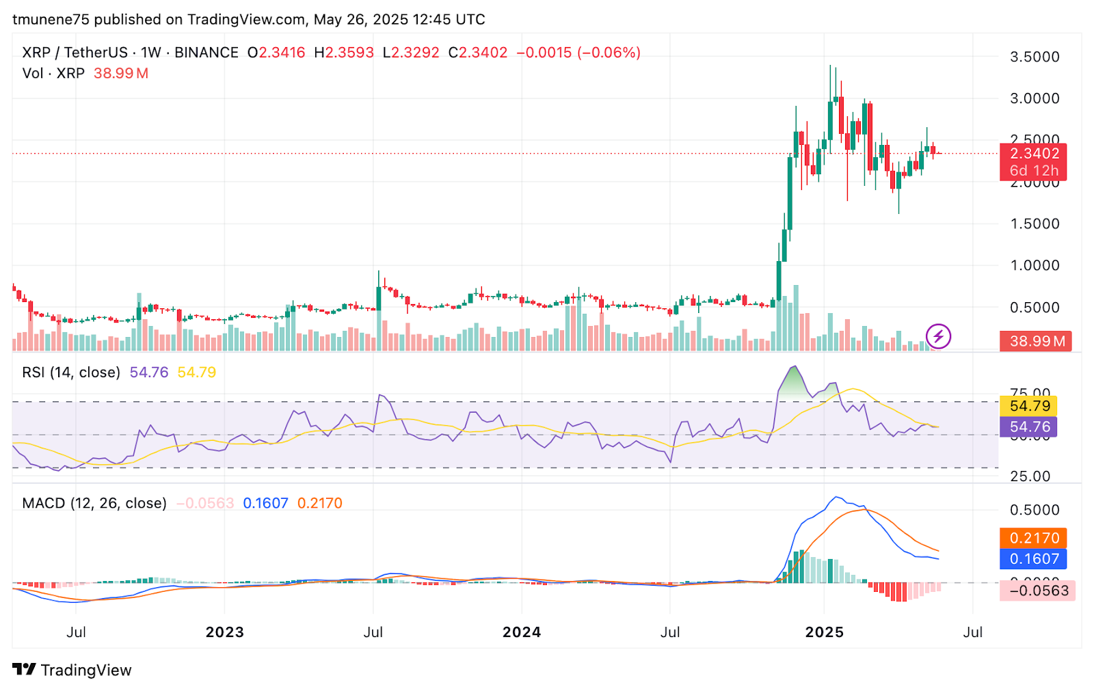Viewport: 1094px width, 691px height.
Task: Click the published-by header text at top
Action: (x=249, y=20)
